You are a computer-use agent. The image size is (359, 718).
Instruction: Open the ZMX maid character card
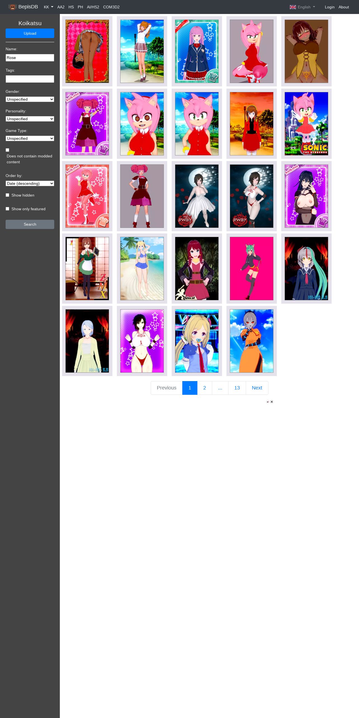click(87, 268)
